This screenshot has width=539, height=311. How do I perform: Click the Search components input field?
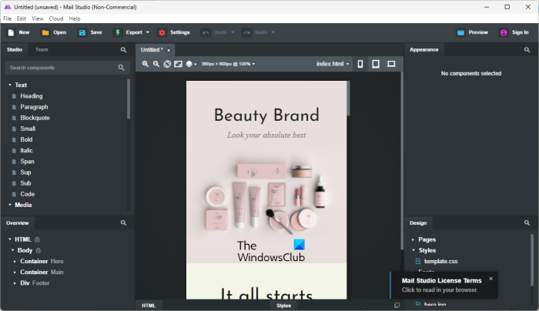point(62,68)
